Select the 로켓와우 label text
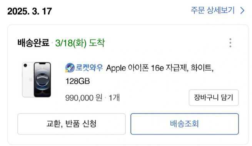252x146 pixels. [89, 68]
